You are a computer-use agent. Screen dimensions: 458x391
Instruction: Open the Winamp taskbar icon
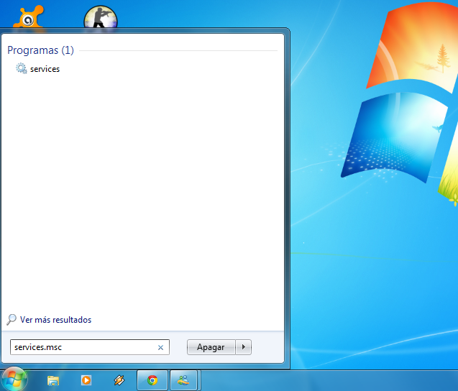click(119, 380)
